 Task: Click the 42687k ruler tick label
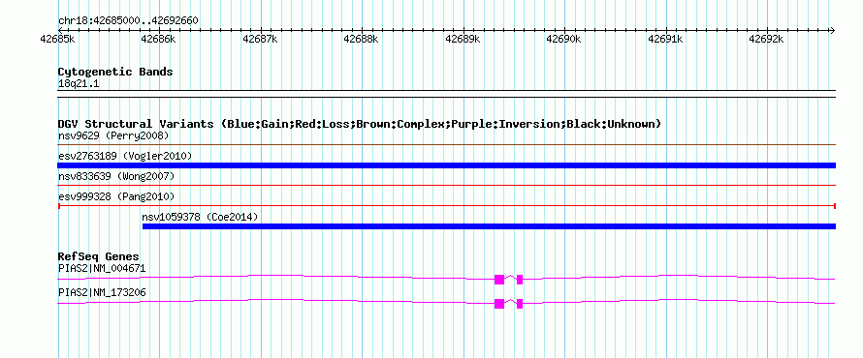[x=260, y=40]
